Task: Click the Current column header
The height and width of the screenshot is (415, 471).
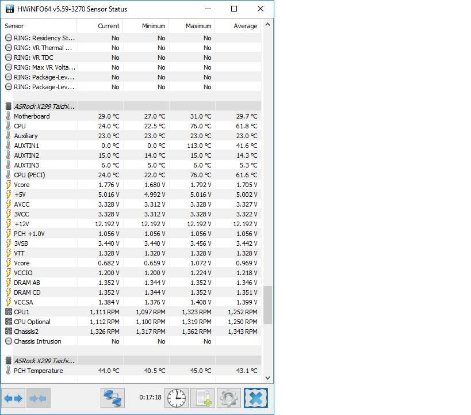Action: click(99, 26)
